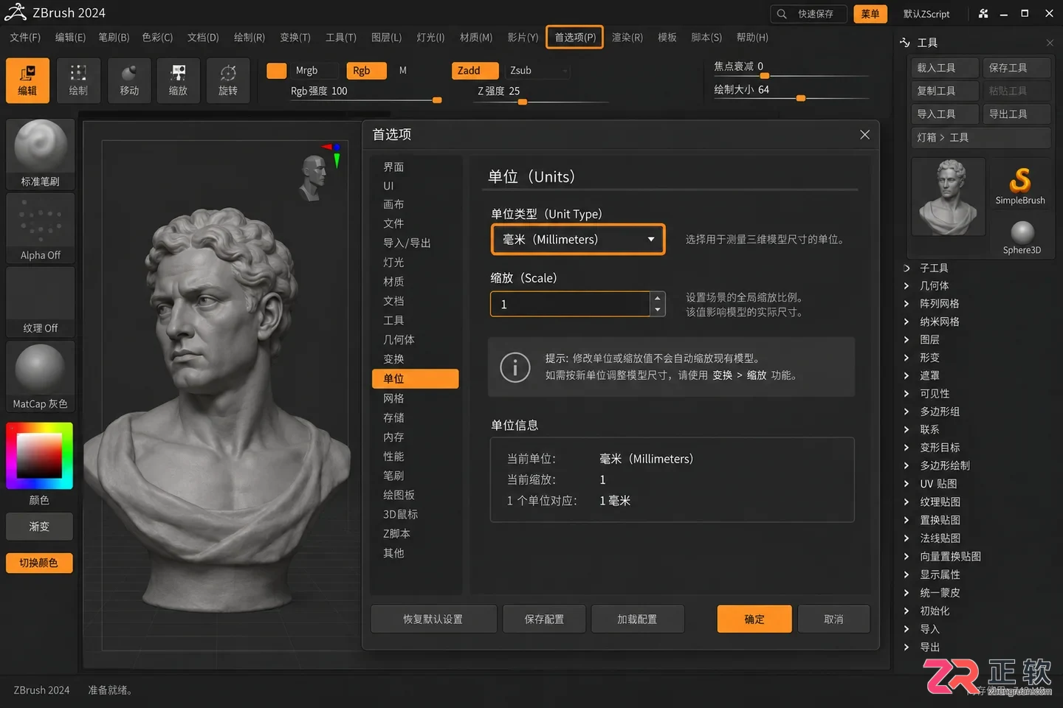This screenshot has height=708, width=1063.
Task: Click the 渐变 gradient button
Action: 39,527
